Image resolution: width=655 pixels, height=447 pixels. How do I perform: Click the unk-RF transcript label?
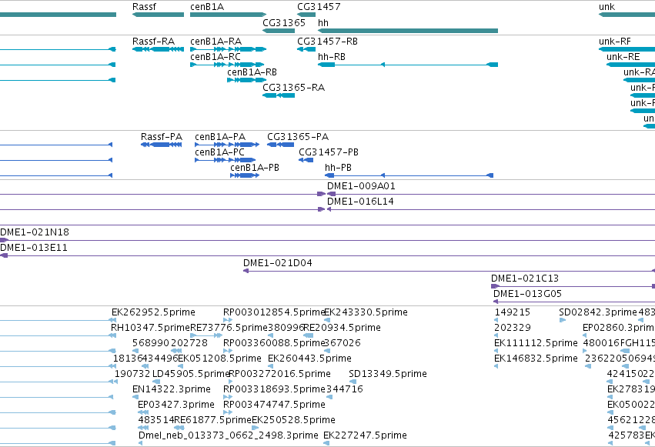[x=614, y=42]
